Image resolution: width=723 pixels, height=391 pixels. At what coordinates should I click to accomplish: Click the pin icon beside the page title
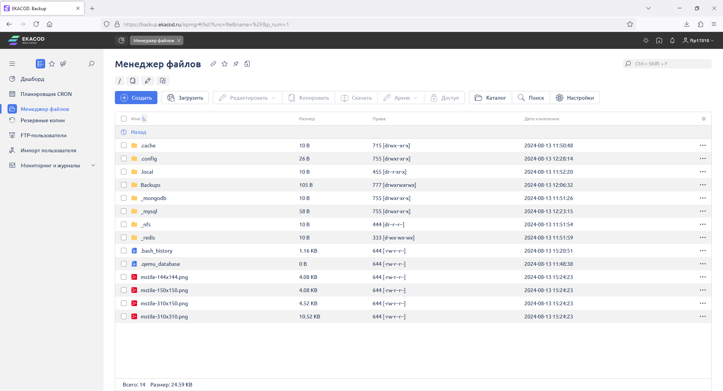236,64
